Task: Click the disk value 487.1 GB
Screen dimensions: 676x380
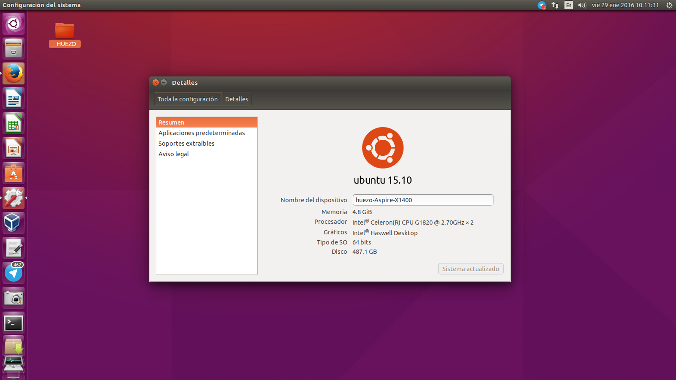Action: pos(365,252)
